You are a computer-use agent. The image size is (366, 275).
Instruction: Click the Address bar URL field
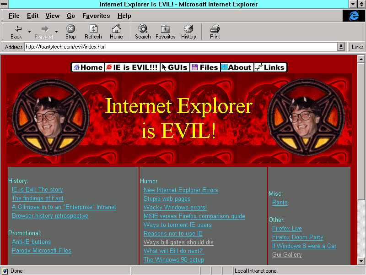181,47
